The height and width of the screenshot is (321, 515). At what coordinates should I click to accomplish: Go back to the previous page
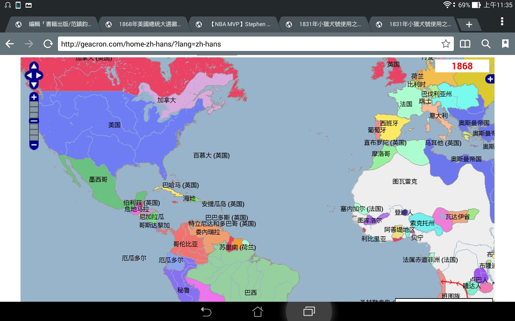click(10, 44)
